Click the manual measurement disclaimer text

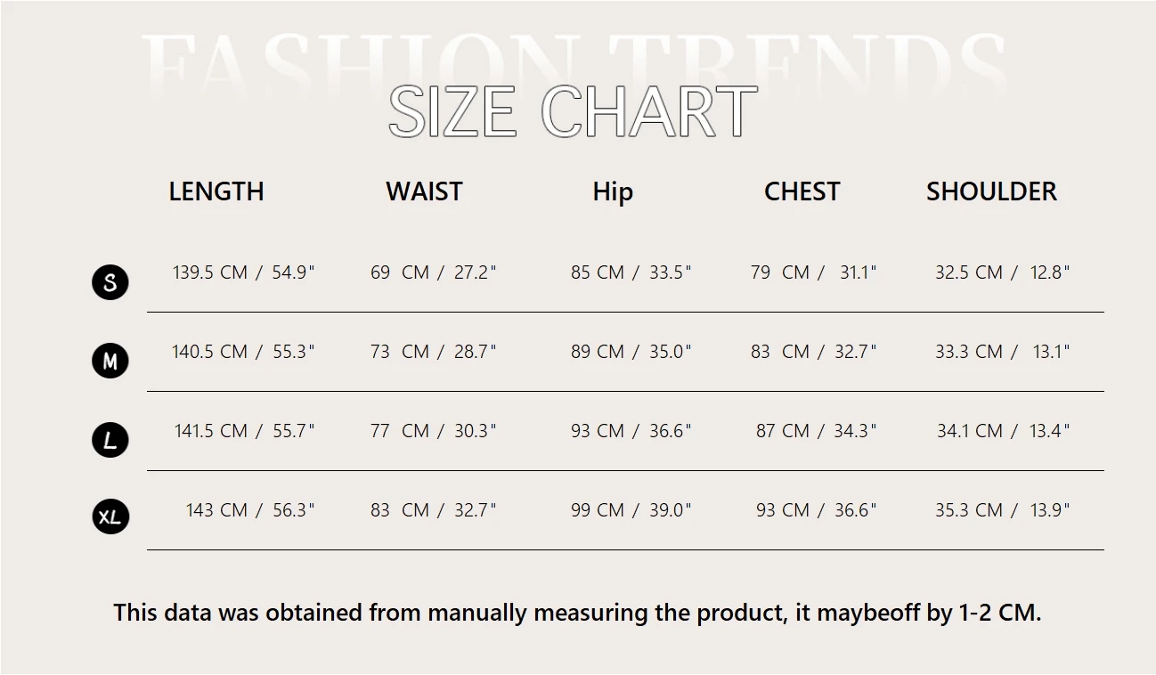tap(577, 613)
